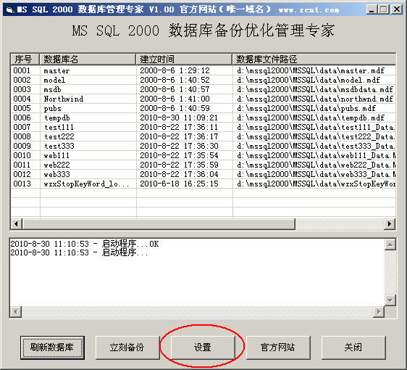Click the 建立时间 column header
Screen dimensions: 407x370
[184, 59]
